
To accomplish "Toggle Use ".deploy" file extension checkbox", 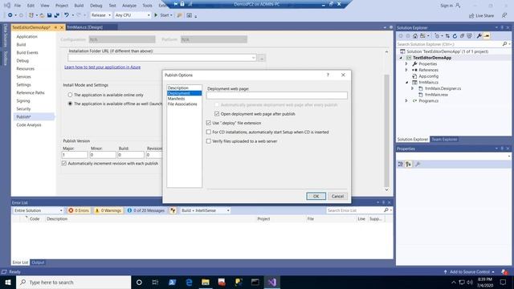I will point(209,123).
